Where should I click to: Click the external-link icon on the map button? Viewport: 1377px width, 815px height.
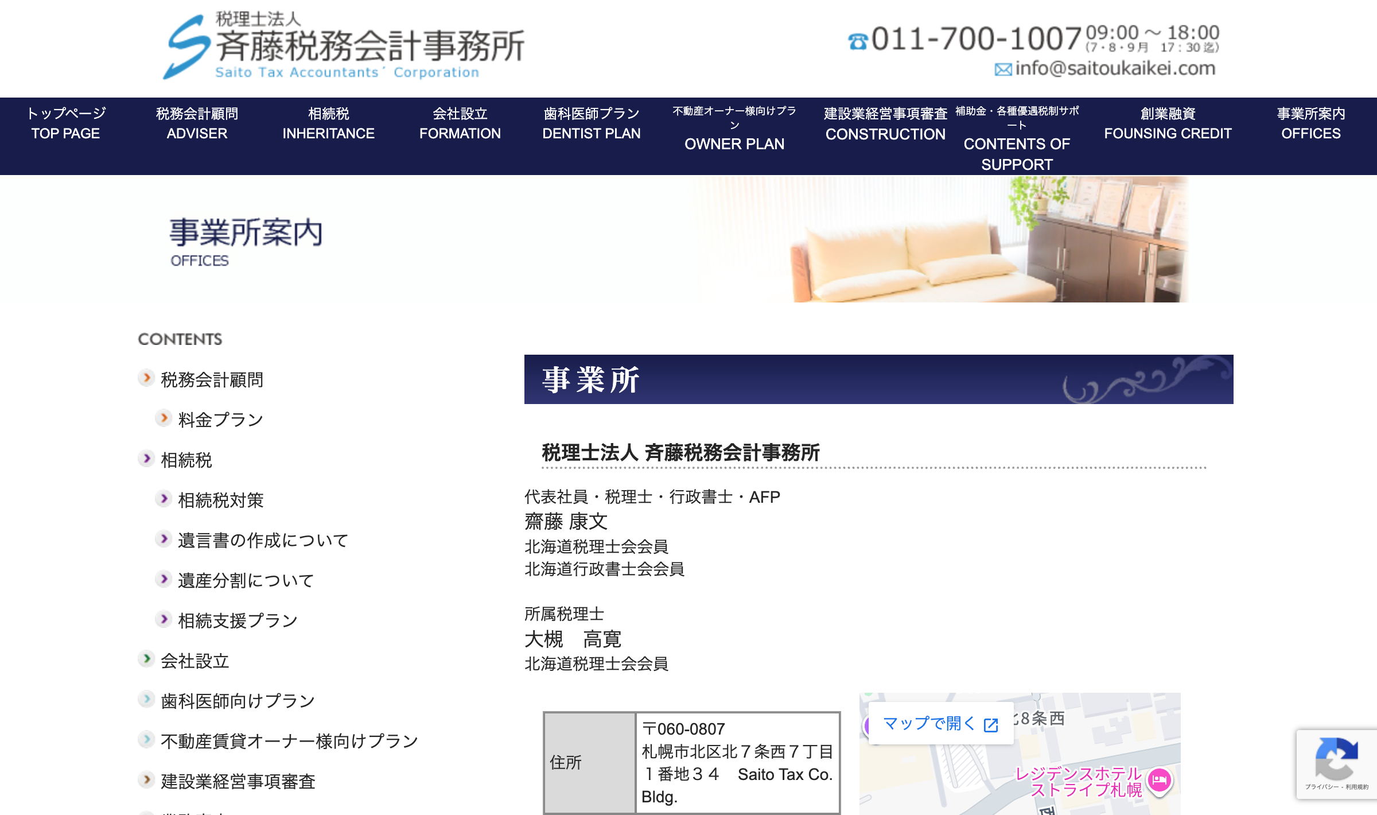point(991,725)
